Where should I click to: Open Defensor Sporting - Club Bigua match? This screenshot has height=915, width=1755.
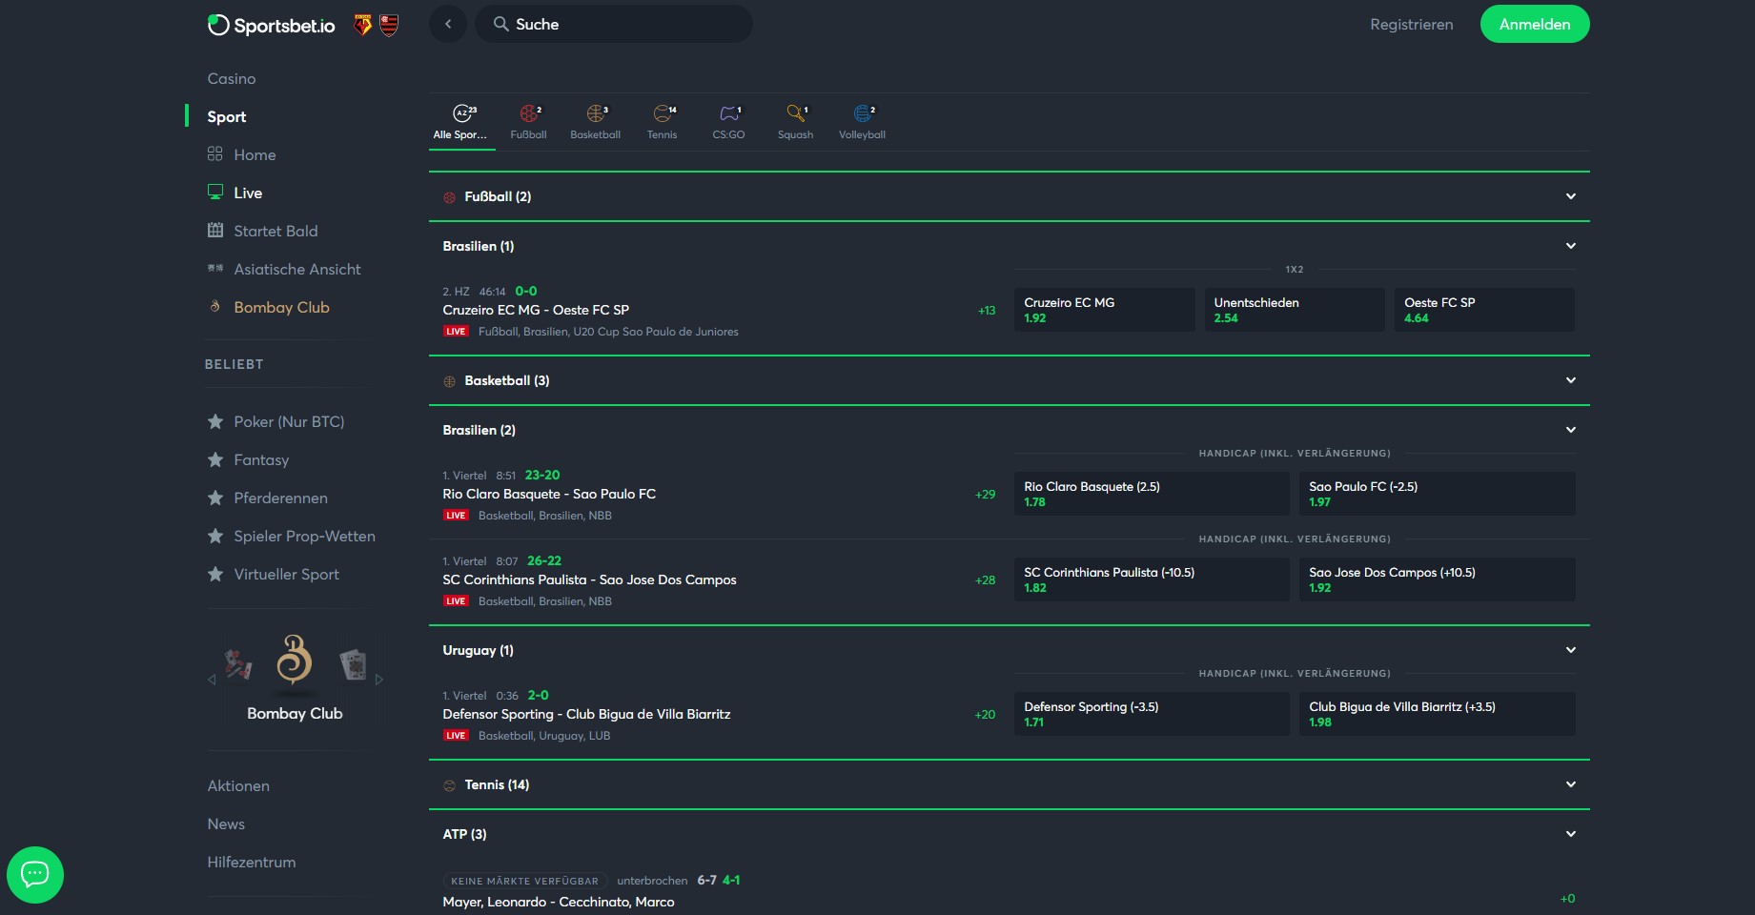point(586,714)
